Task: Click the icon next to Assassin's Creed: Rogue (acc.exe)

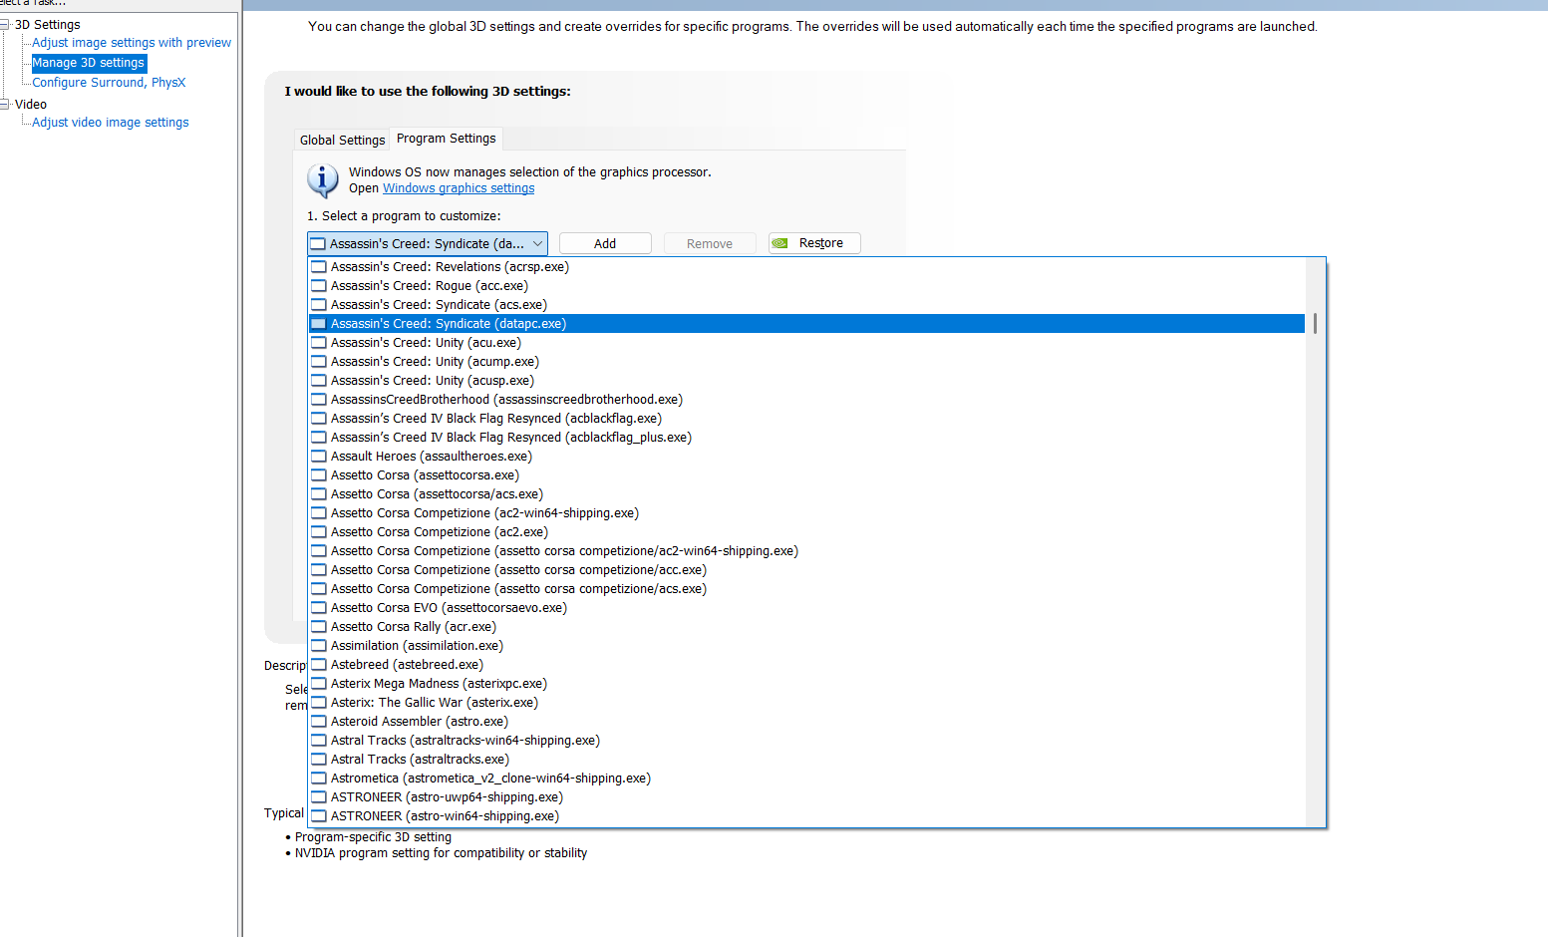Action: 319,286
